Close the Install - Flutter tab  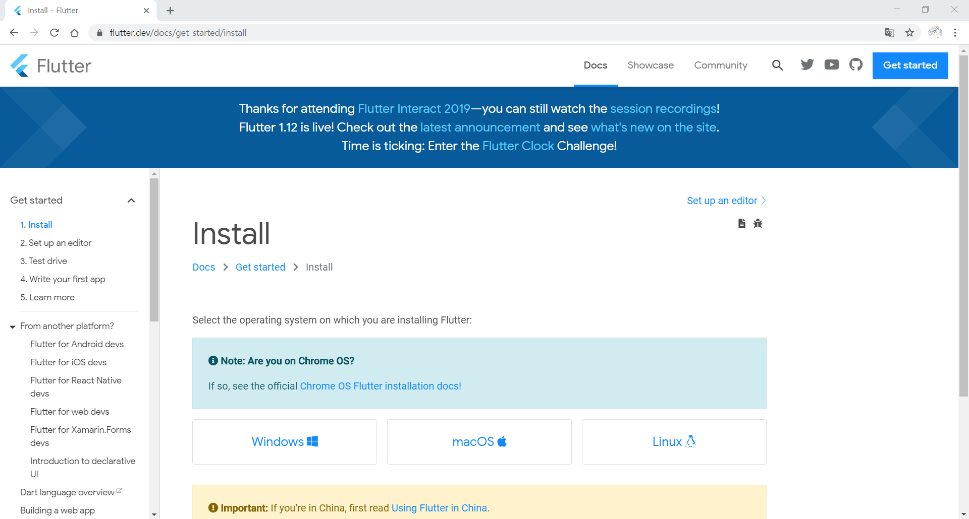click(x=146, y=11)
